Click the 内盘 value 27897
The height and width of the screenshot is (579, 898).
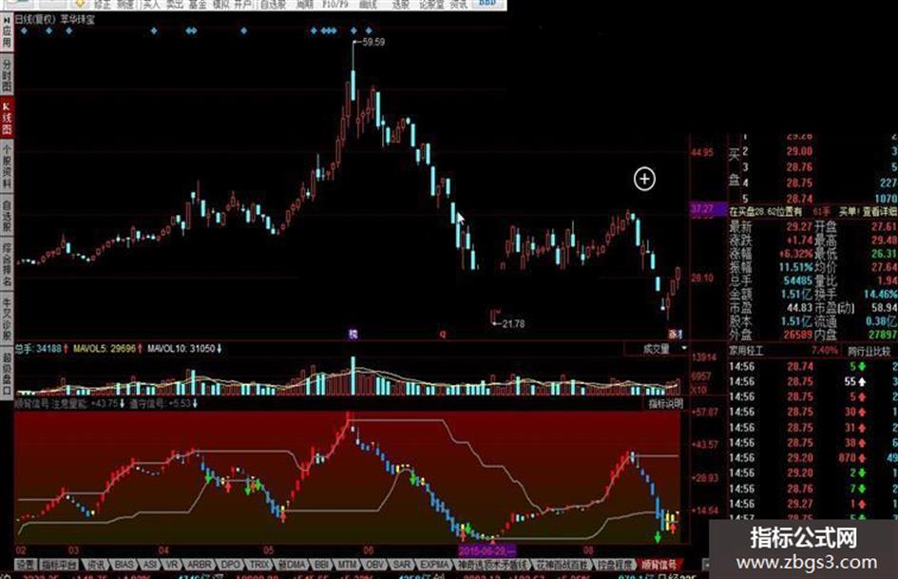(x=883, y=335)
